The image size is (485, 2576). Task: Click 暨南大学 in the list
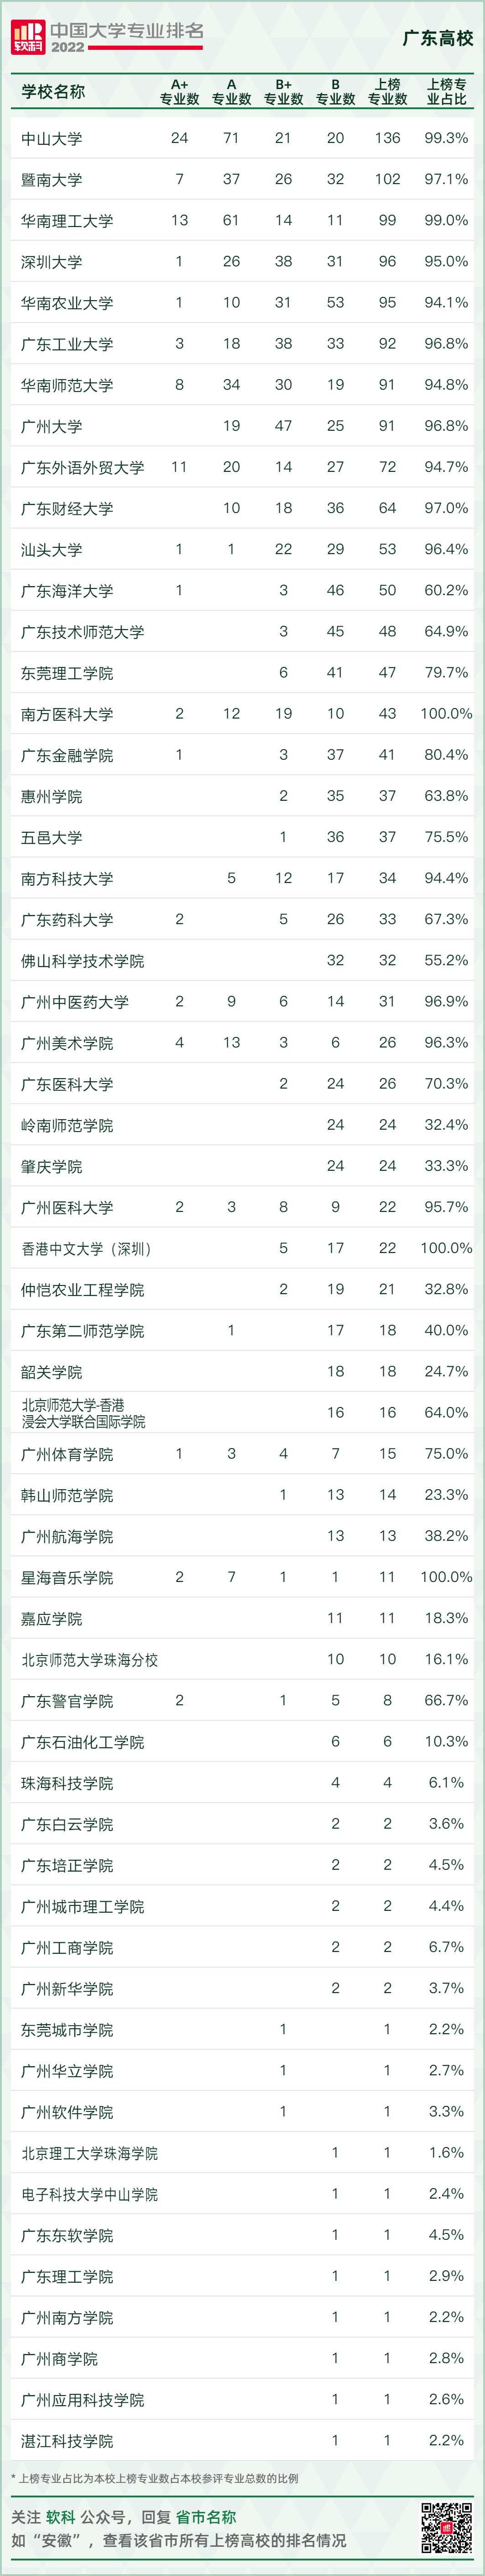tap(52, 180)
